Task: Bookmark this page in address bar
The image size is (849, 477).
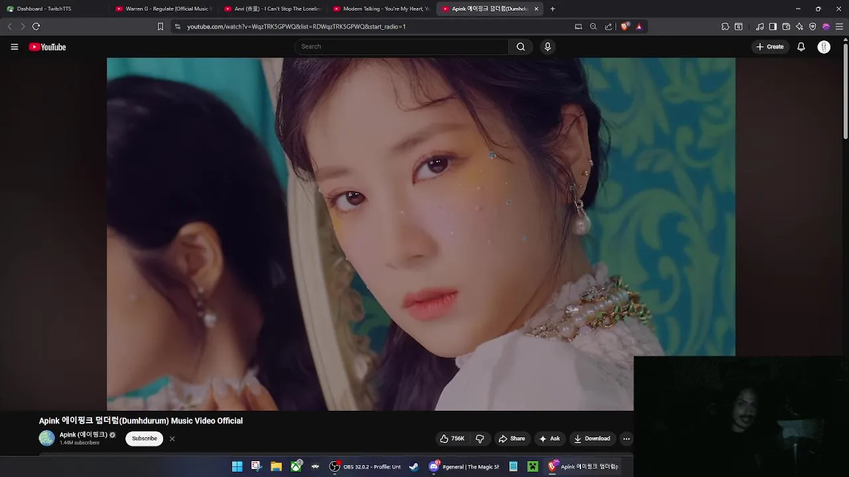Action: [x=160, y=26]
